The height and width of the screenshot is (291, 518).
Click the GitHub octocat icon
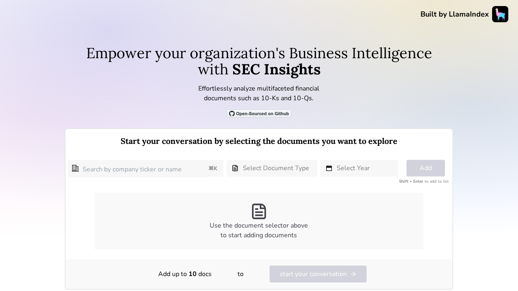(x=232, y=114)
